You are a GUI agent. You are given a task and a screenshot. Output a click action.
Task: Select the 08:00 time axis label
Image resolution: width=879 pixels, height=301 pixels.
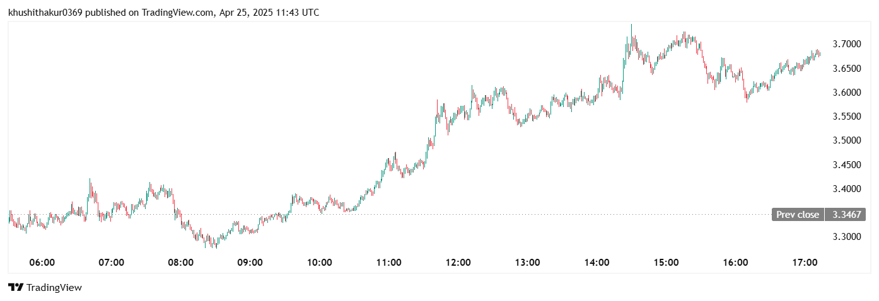(x=181, y=263)
